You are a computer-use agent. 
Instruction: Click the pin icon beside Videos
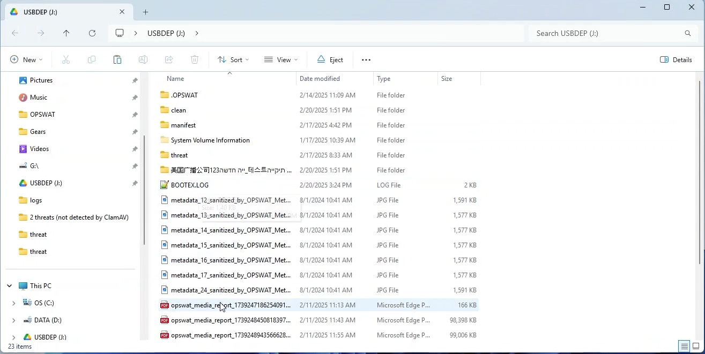tap(135, 149)
